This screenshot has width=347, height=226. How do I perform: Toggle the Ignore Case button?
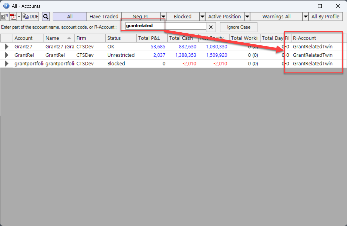click(238, 27)
